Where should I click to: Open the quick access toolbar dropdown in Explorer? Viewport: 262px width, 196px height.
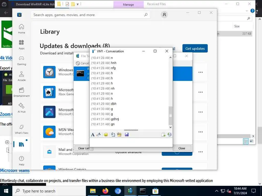pyautogui.click(x=78, y=4)
